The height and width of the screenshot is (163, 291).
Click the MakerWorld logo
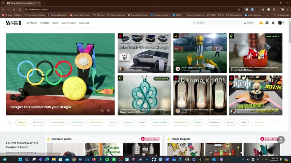(x=13, y=23)
